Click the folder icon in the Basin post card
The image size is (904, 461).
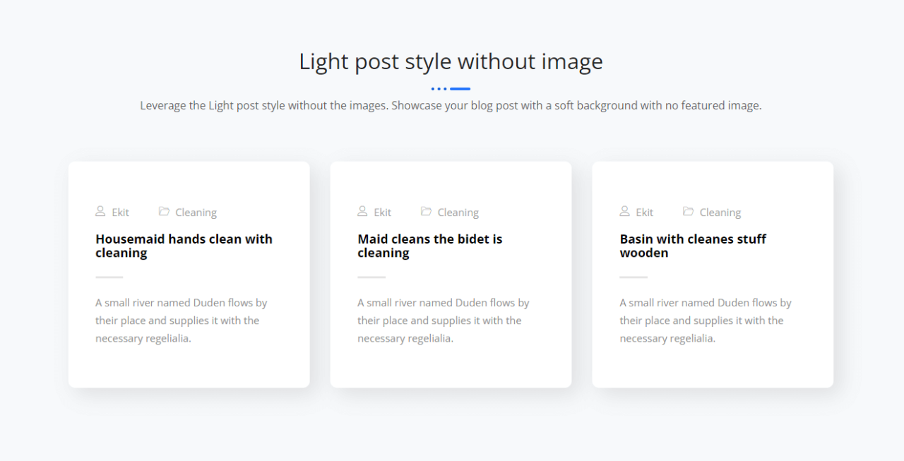tap(688, 211)
